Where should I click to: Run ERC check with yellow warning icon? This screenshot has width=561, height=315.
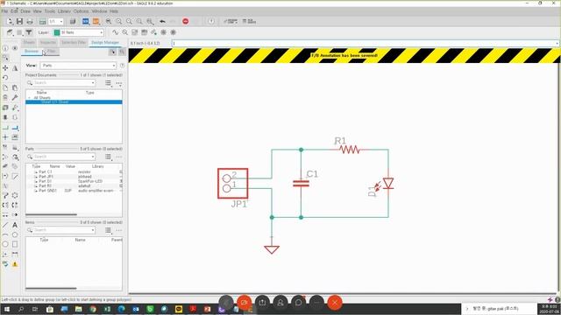click(x=15, y=264)
